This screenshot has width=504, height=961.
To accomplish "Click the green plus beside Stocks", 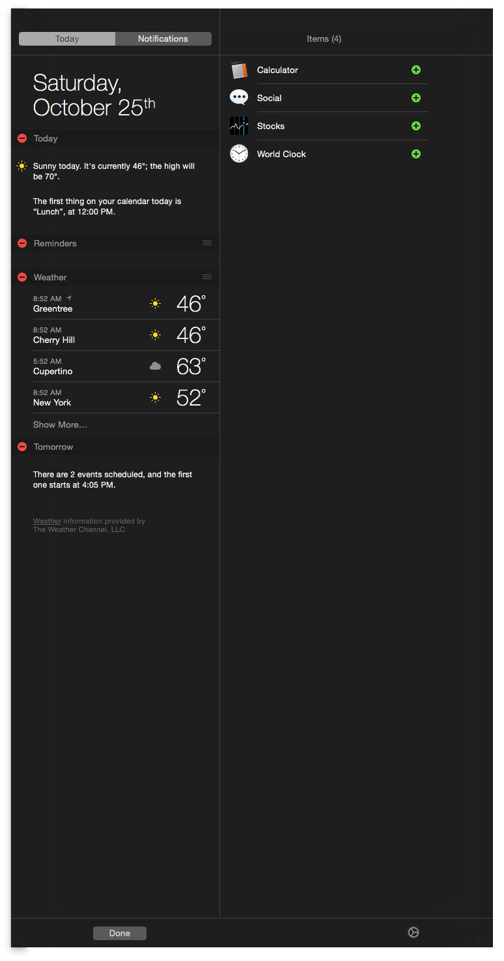I will (416, 126).
